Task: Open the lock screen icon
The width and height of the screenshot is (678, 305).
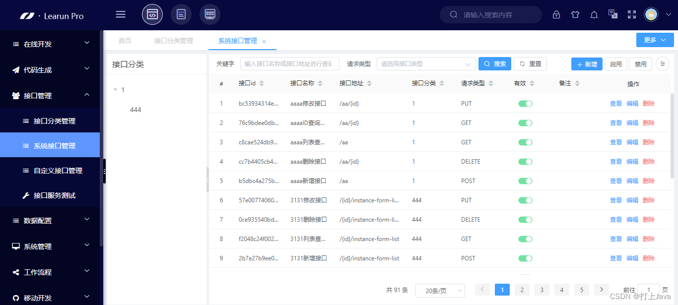Action: [556, 14]
